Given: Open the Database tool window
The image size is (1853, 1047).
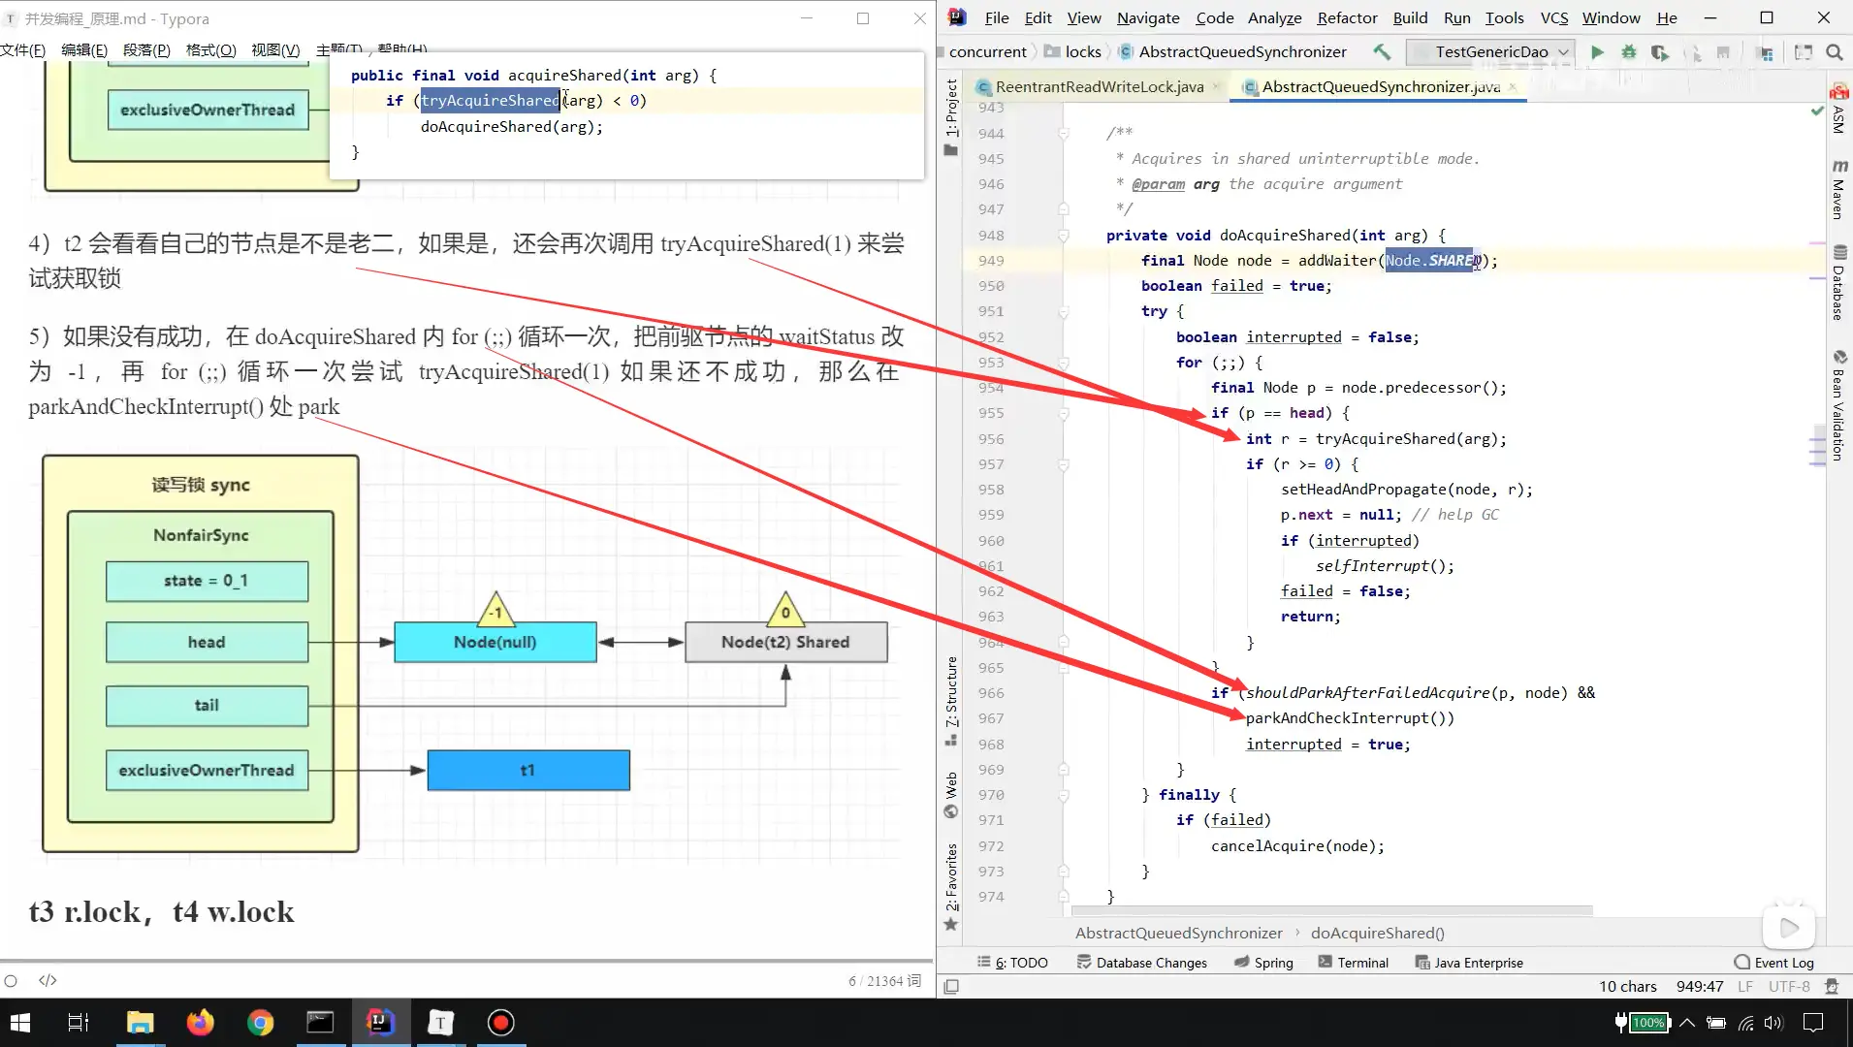Looking at the screenshot, I should pos(1838,282).
